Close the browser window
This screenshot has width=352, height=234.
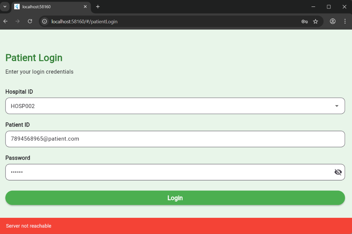pyautogui.click(x=344, y=7)
